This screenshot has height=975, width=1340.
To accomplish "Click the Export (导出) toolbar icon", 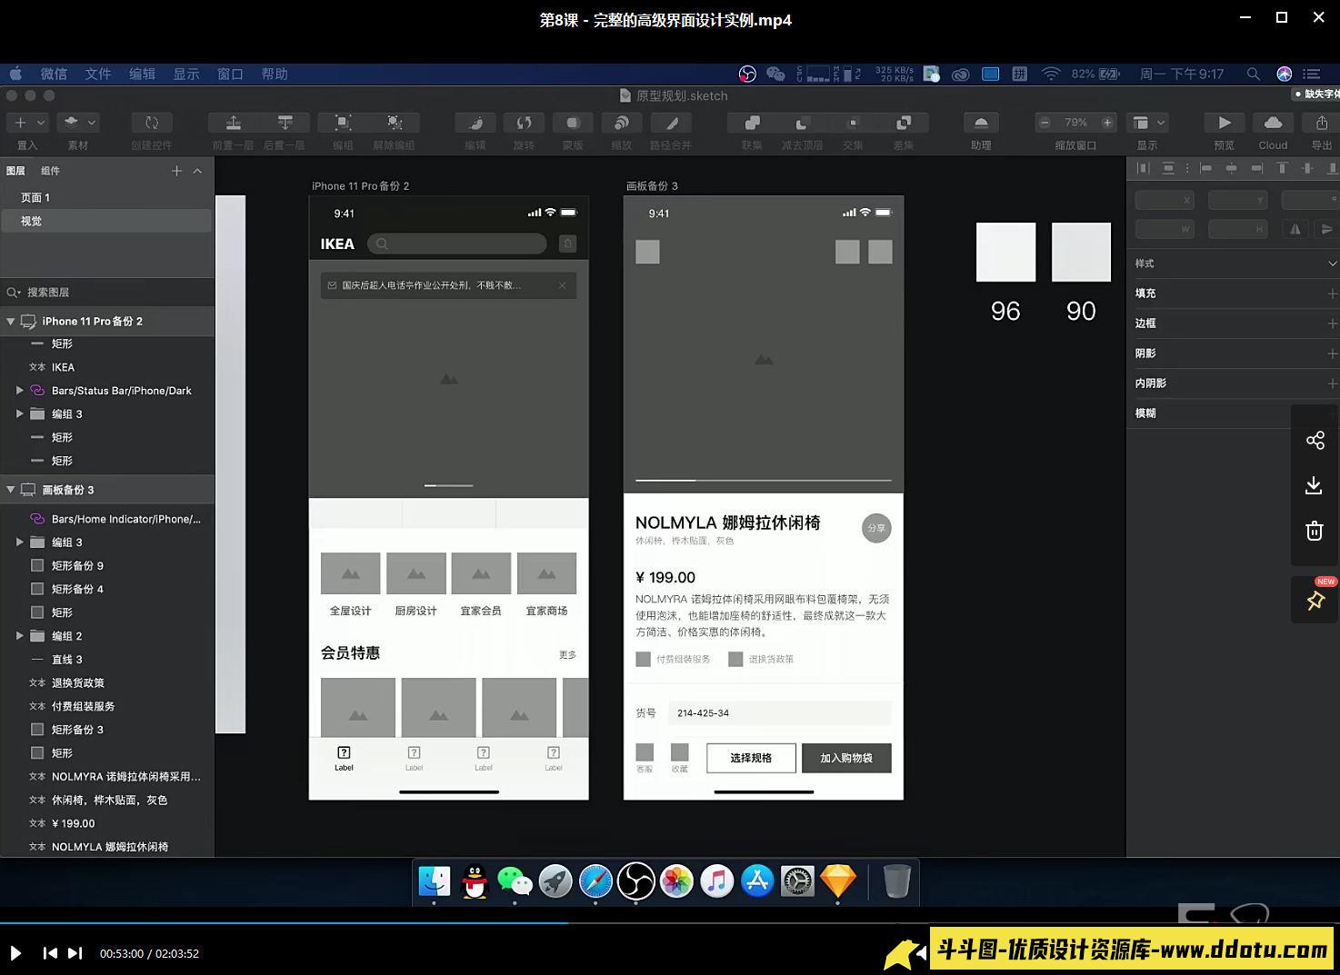I will coord(1322,122).
